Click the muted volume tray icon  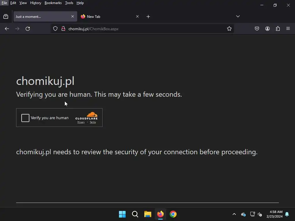point(260,214)
